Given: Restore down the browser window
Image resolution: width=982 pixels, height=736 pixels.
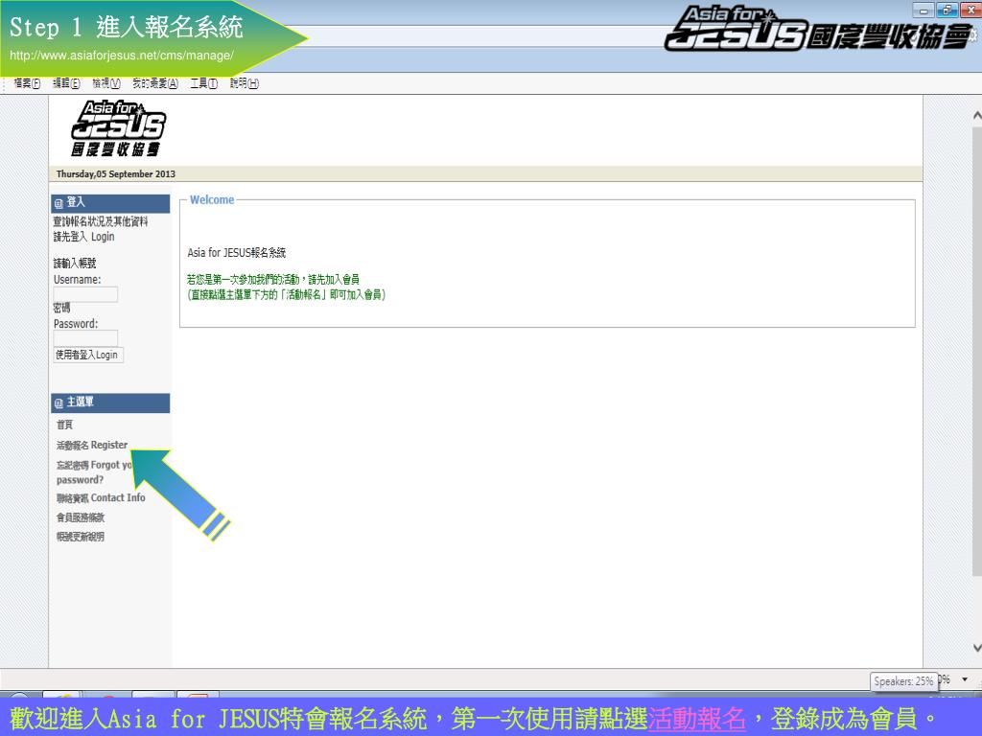Looking at the screenshot, I should (947, 10).
